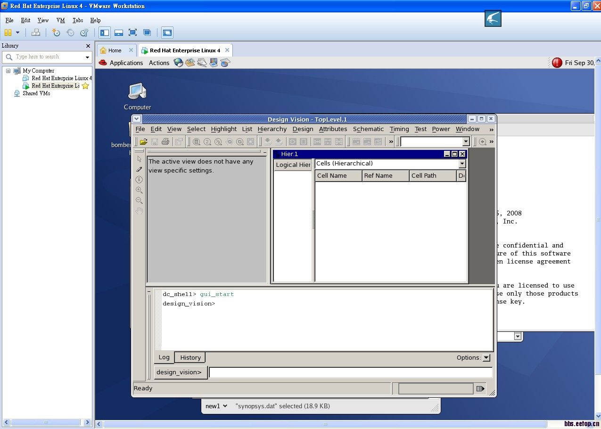
Task: Open the Schematic menu
Action: tap(368, 129)
